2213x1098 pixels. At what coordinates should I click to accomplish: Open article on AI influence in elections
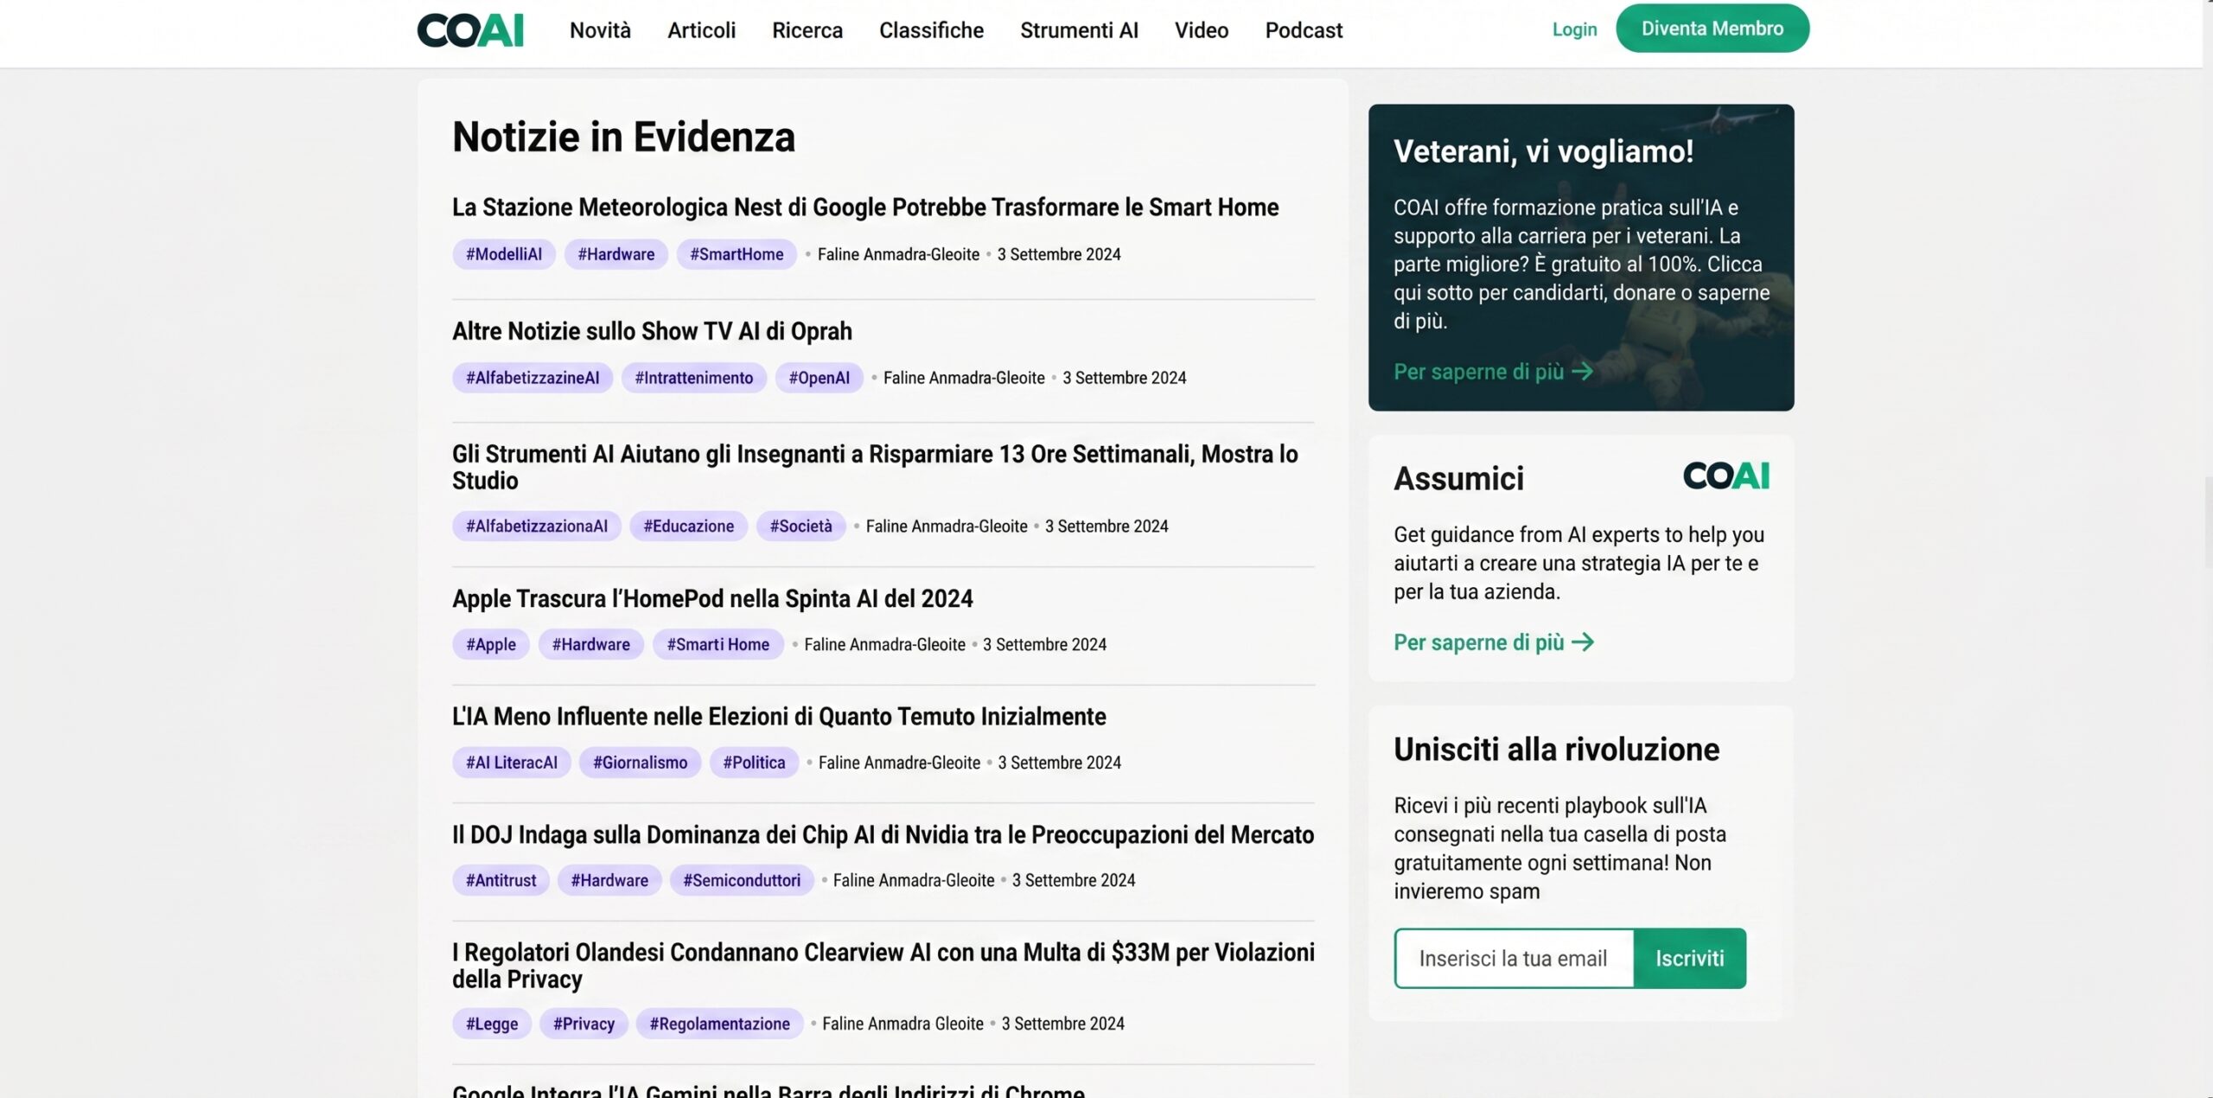pyautogui.click(x=779, y=717)
